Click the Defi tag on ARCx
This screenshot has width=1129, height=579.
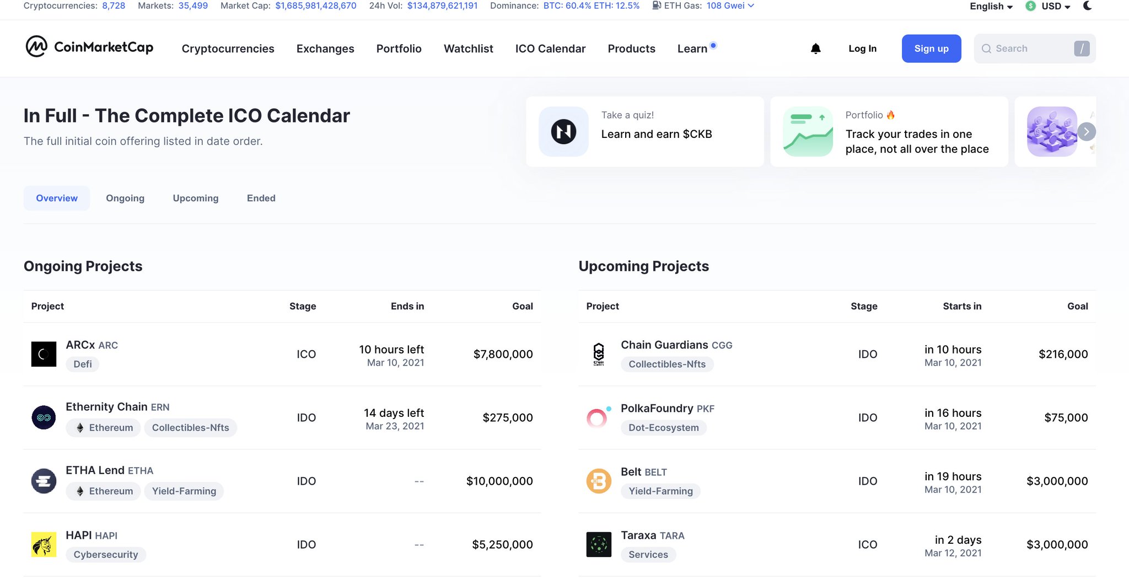[x=83, y=364]
